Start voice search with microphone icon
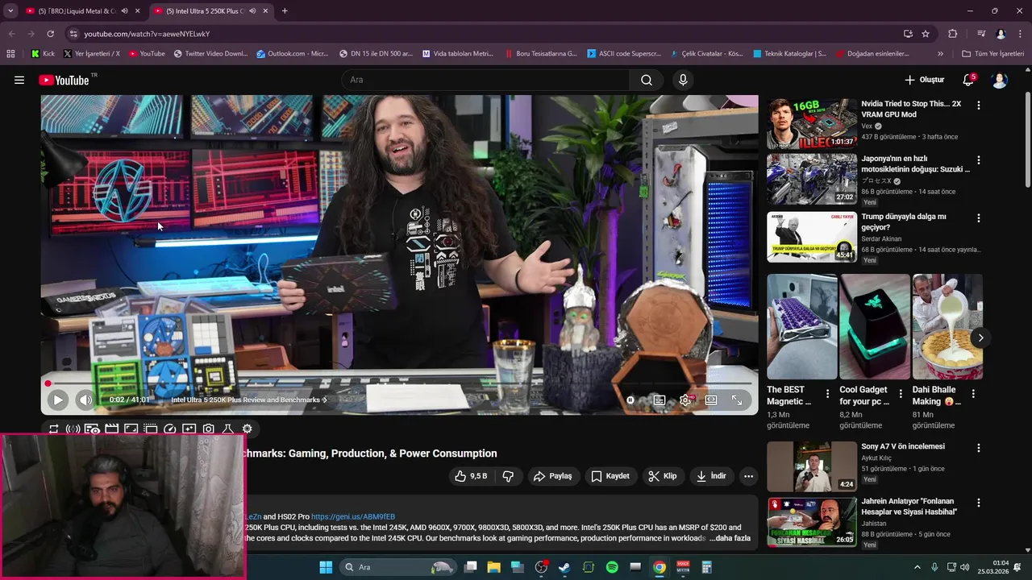1032x580 pixels. [x=683, y=80]
